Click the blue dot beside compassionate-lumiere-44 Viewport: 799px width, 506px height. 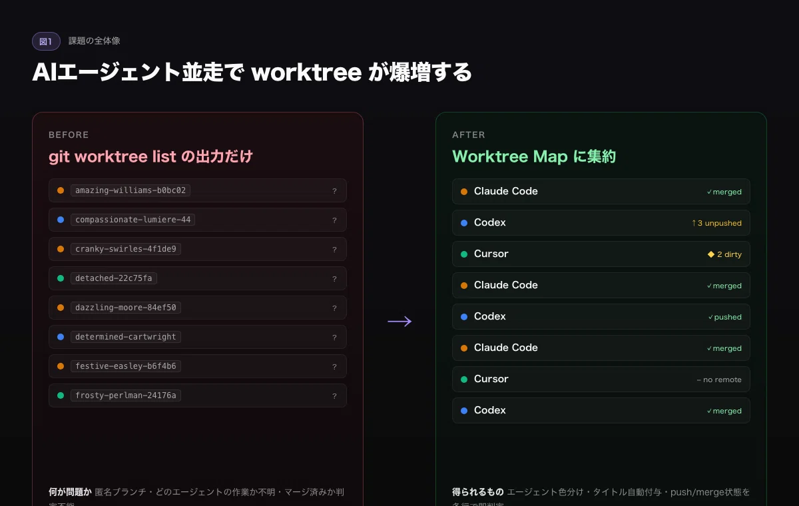(61, 220)
